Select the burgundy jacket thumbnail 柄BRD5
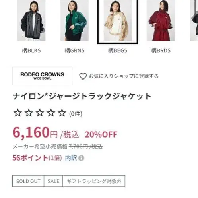Image resolution: width=198 pixels, height=198 pixels. point(161,20)
